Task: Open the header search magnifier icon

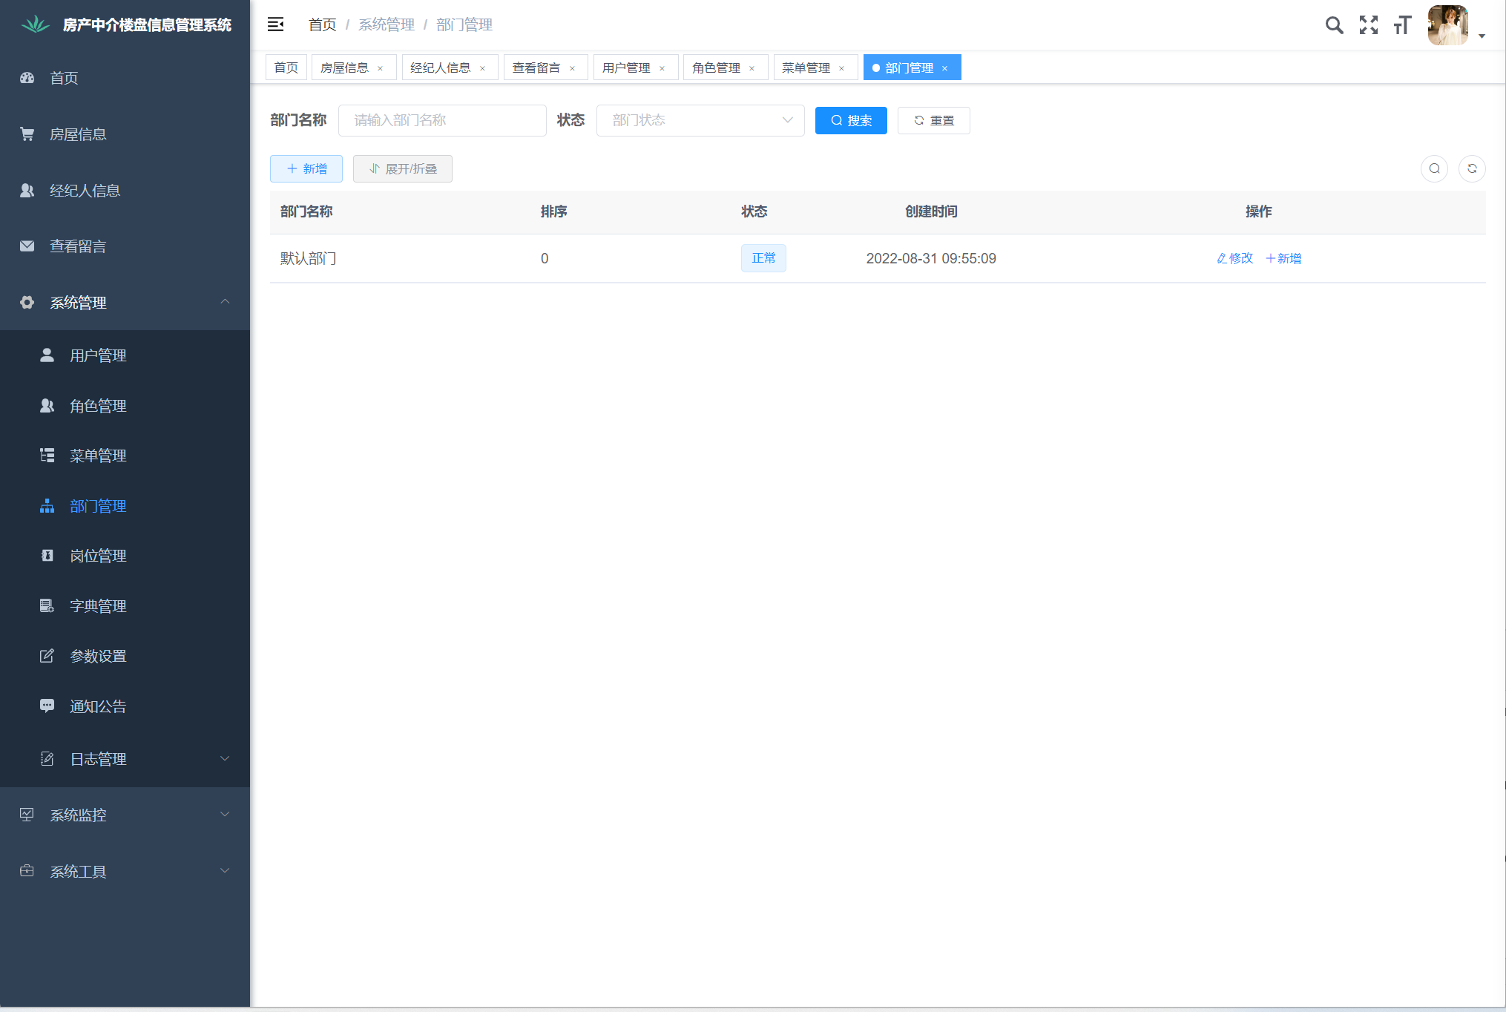Action: pyautogui.click(x=1334, y=25)
